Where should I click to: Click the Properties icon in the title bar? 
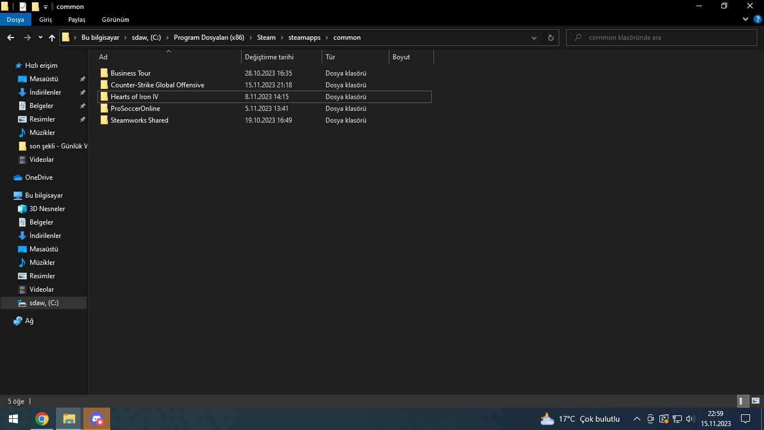pos(23,7)
